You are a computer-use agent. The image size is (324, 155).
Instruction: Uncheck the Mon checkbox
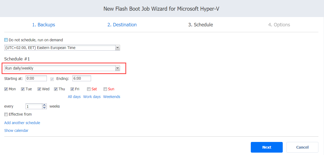point(6,89)
